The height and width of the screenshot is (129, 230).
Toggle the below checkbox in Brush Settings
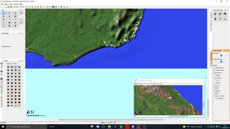coord(220,96)
